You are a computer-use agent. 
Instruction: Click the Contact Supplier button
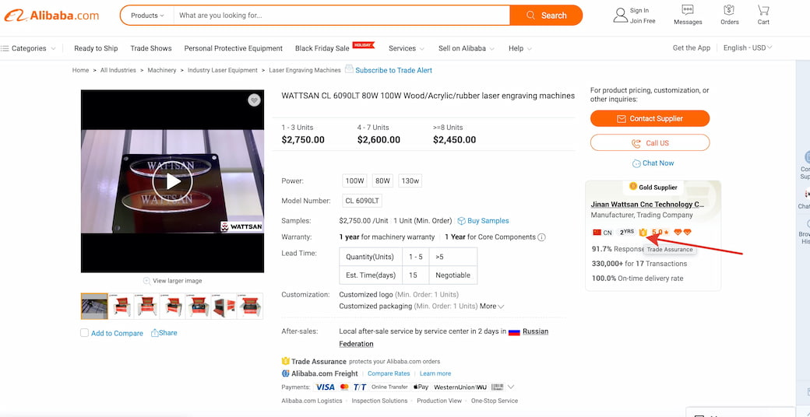[650, 119]
